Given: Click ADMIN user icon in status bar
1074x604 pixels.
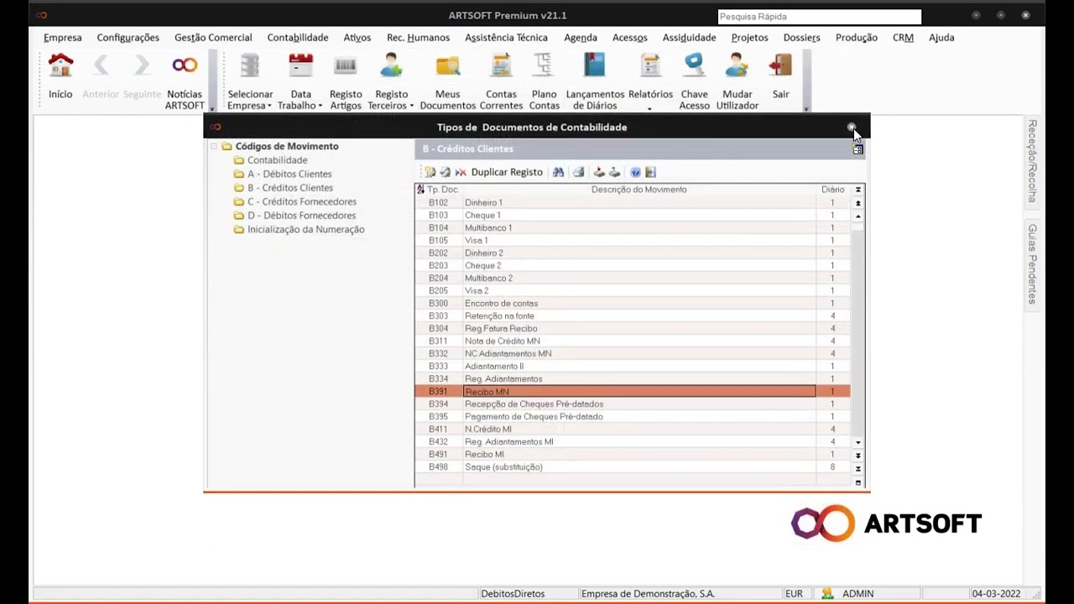Looking at the screenshot, I should (x=827, y=593).
